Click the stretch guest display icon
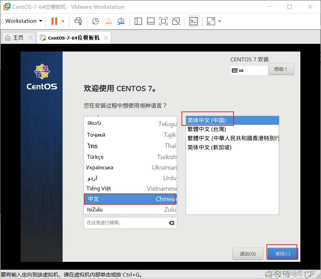 click(x=211, y=21)
